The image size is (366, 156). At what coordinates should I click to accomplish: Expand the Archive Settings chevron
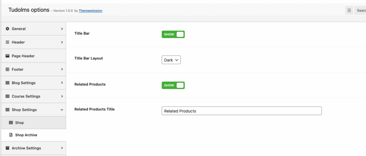(x=62, y=148)
